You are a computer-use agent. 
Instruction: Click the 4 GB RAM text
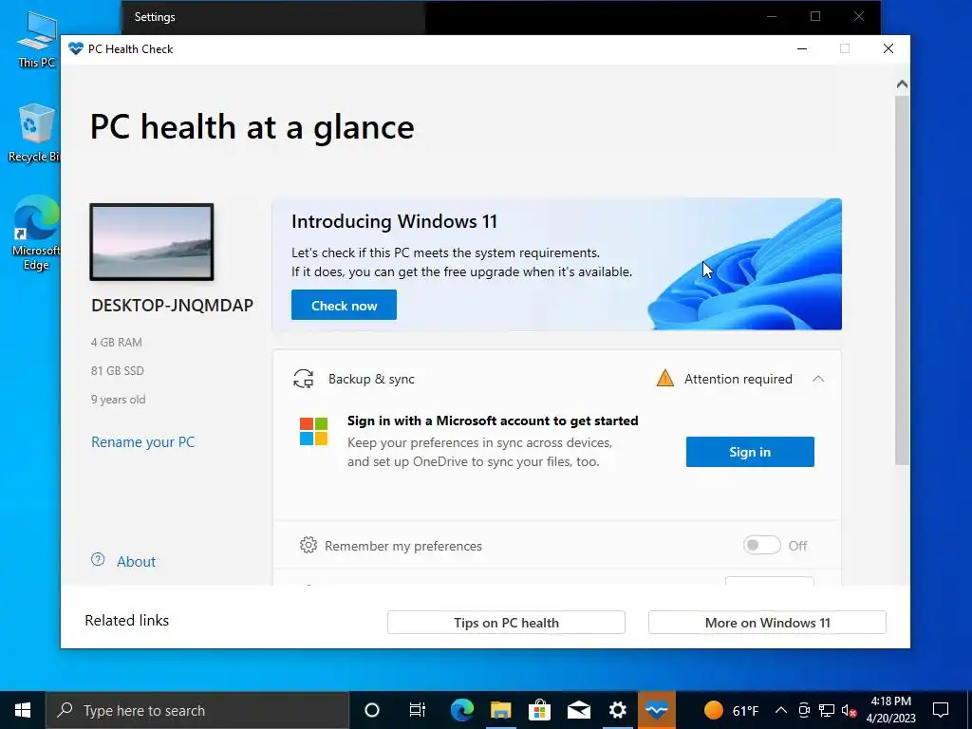tap(117, 342)
